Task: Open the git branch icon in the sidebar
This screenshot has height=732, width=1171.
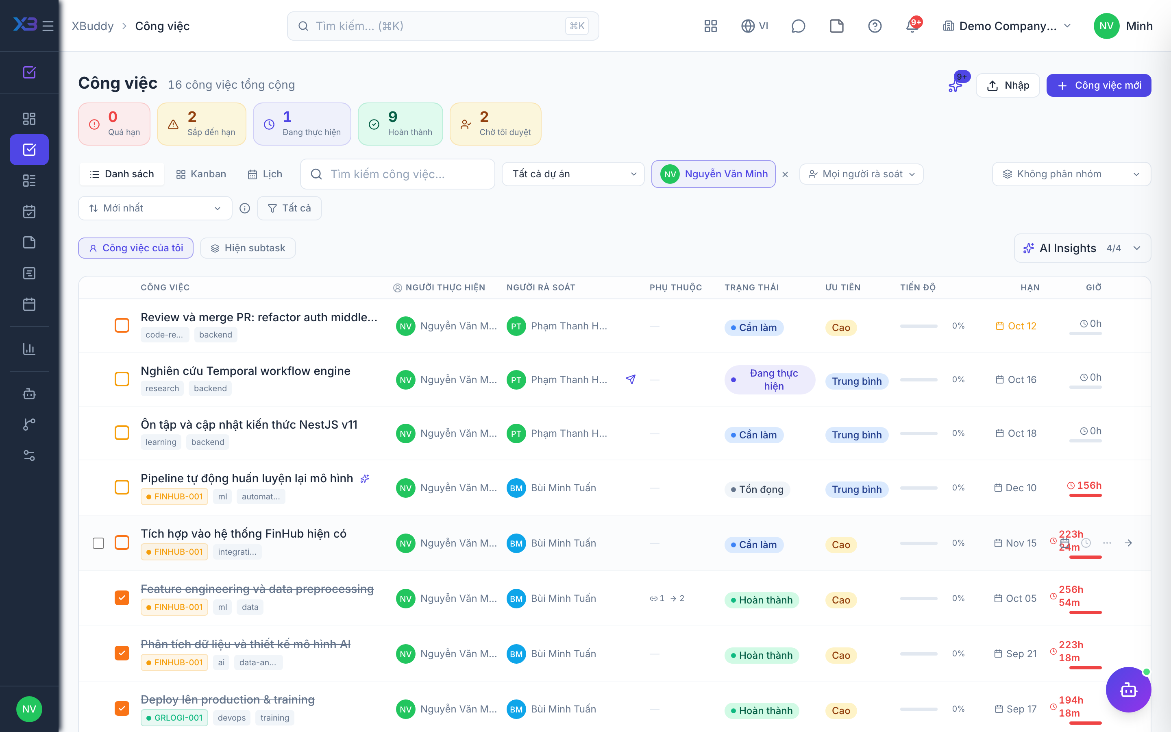Action: 29,424
